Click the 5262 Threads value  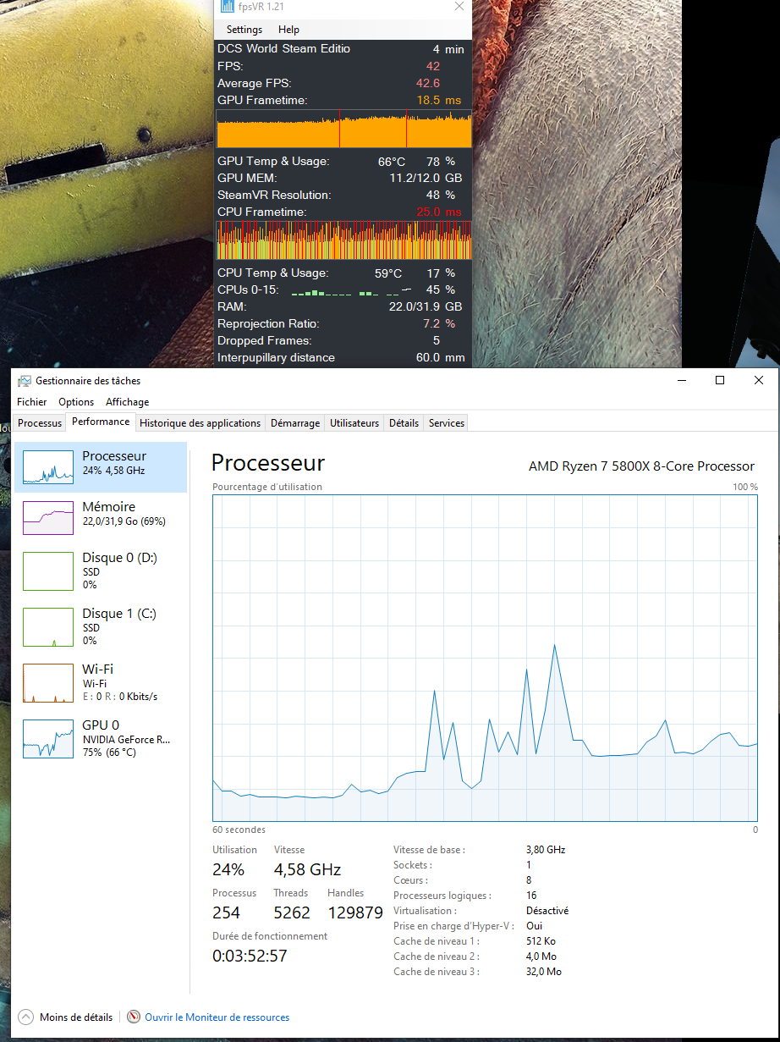click(292, 913)
